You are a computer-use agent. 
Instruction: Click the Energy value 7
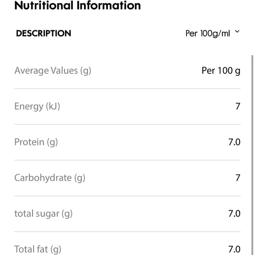tap(238, 106)
